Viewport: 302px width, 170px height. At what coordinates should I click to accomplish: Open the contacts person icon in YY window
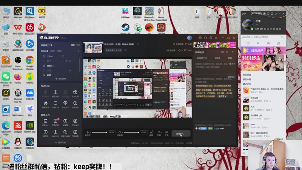click(258, 43)
